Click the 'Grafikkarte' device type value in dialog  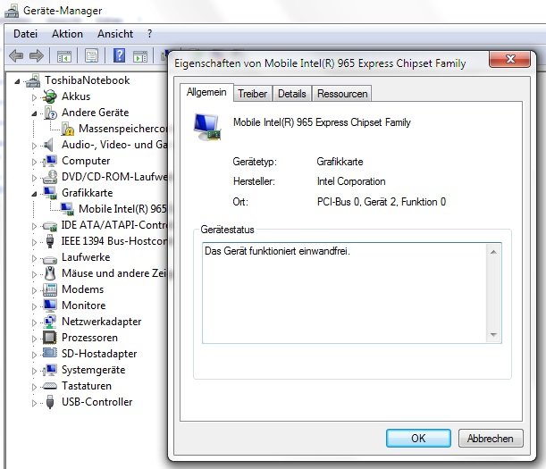(340, 162)
